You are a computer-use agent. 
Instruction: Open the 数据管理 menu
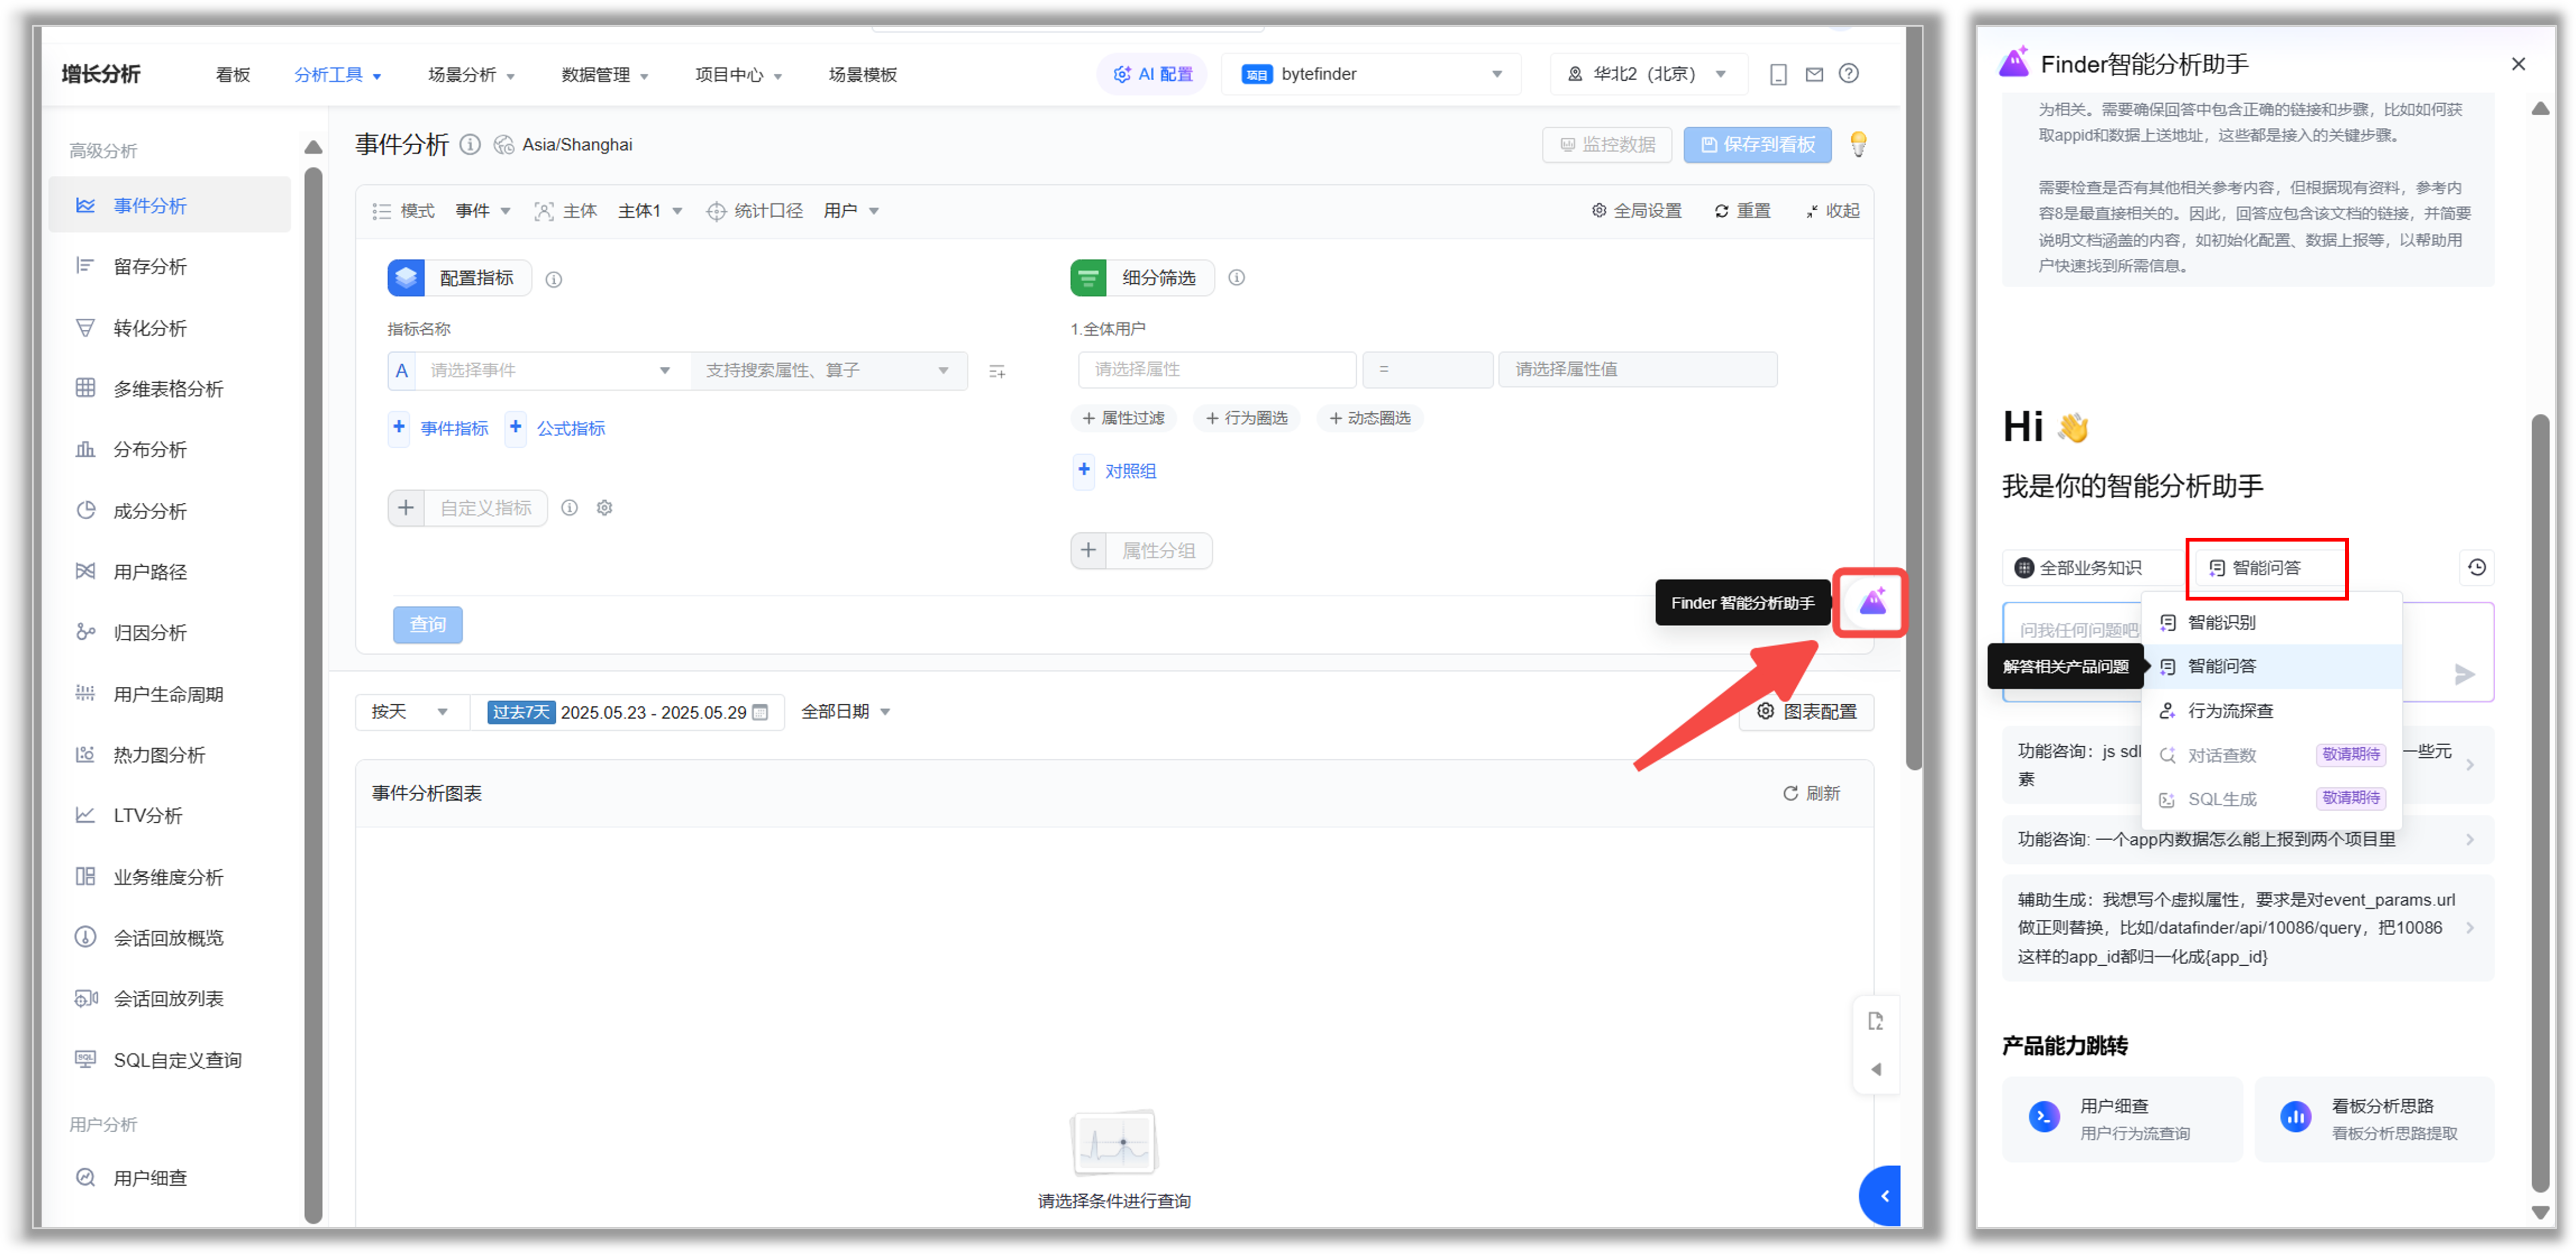coord(605,75)
